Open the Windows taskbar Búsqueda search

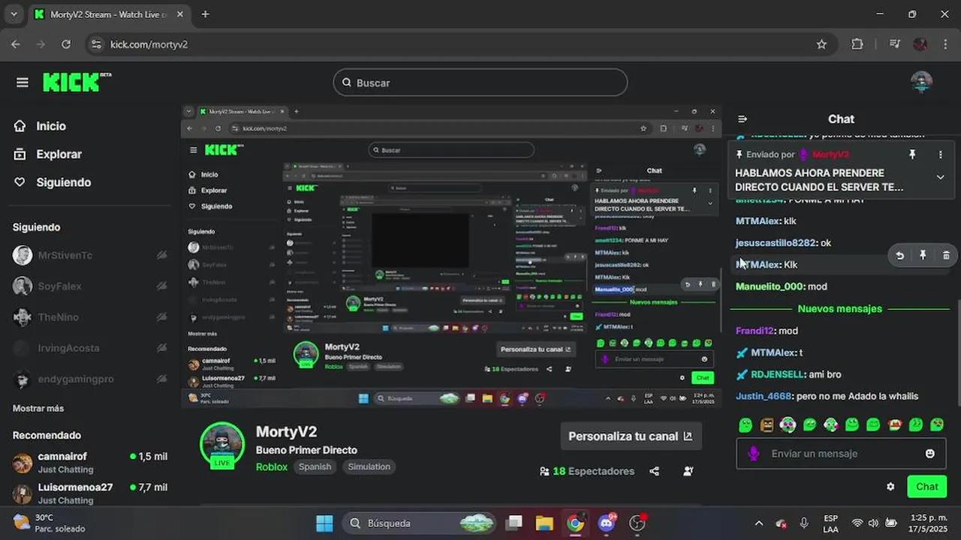pyautogui.click(x=420, y=523)
